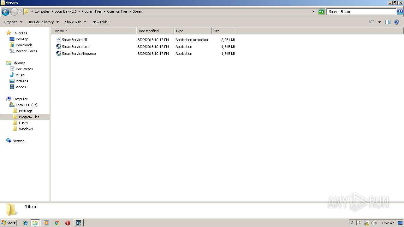The height and width of the screenshot is (227, 404).
Task: Select the SteamService.dll file icon
Action: 59,40
